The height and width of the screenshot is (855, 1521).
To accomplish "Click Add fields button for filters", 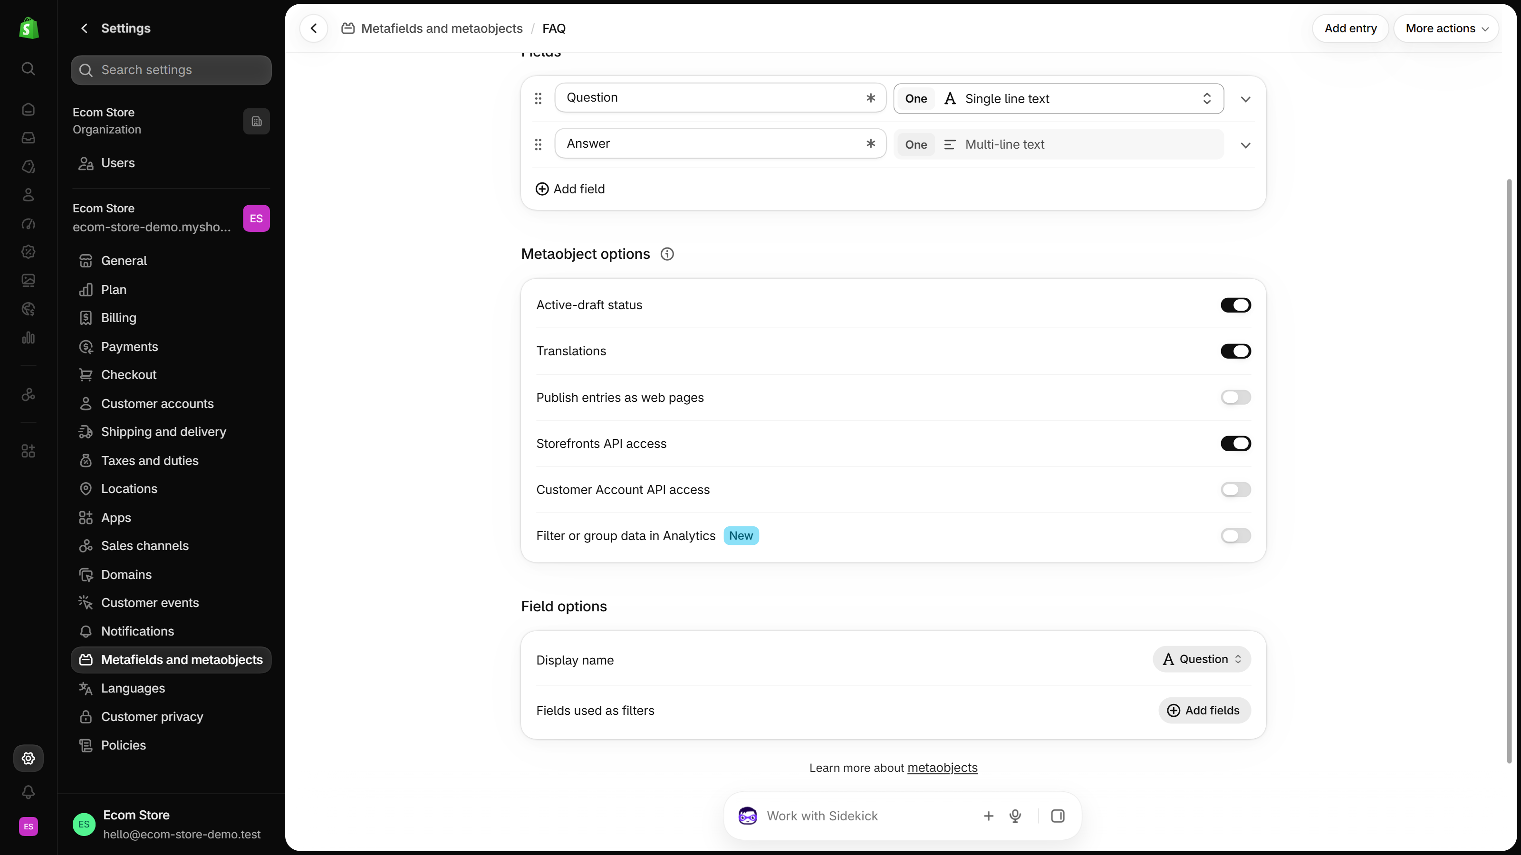I will coord(1204,711).
